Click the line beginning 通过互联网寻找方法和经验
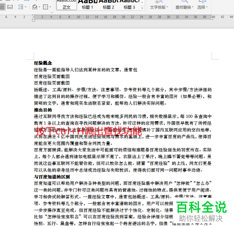 (x=123, y=117)
